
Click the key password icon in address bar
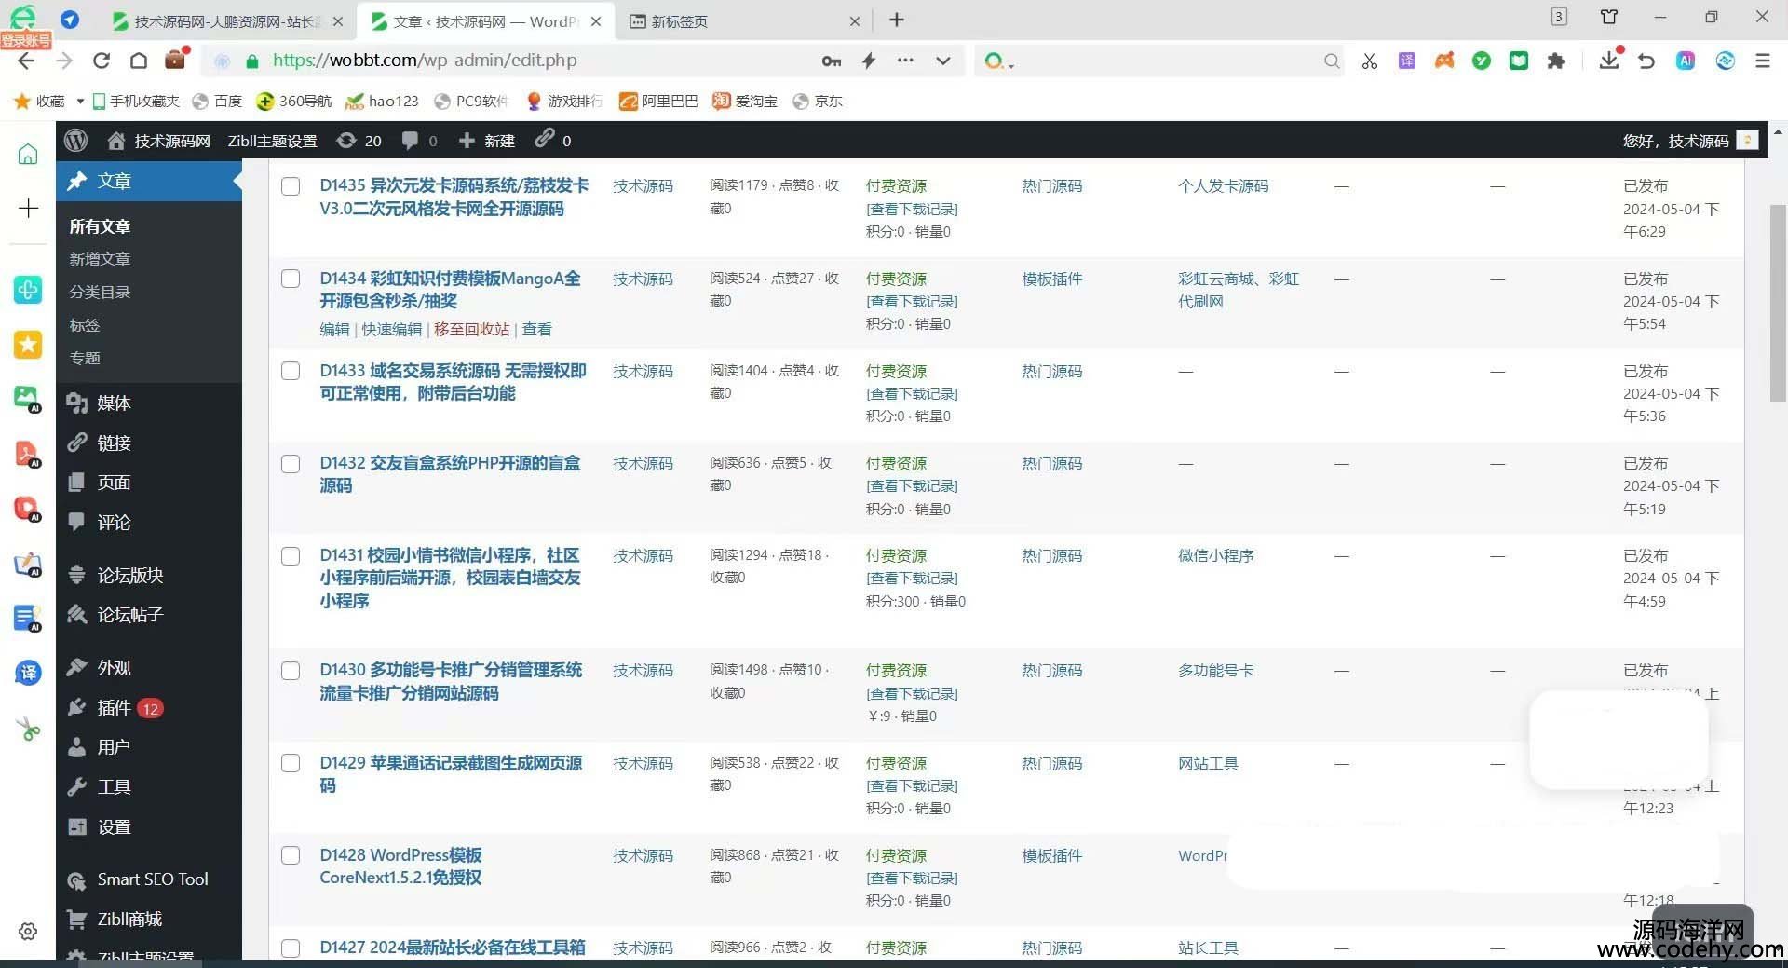click(832, 61)
